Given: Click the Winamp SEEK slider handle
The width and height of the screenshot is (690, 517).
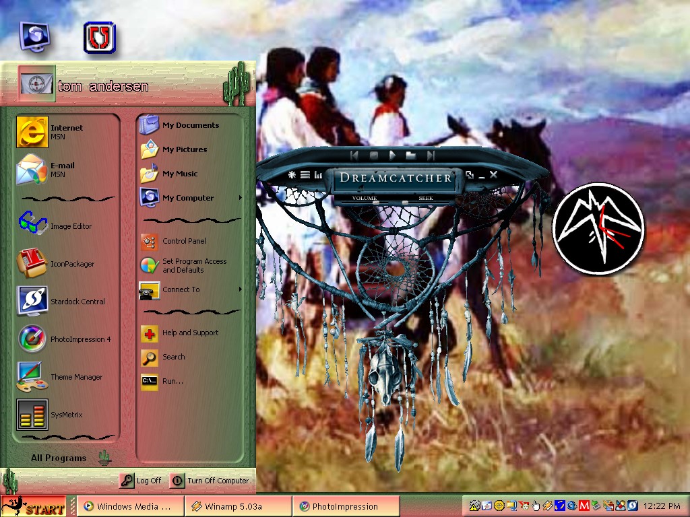Looking at the screenshot, I should pos(405,203).
